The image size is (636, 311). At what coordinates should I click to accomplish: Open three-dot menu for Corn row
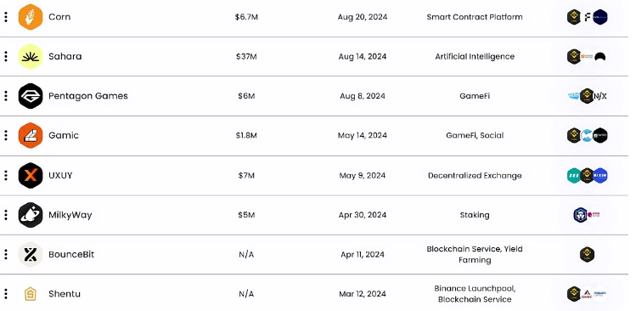(x=6, y=17)
